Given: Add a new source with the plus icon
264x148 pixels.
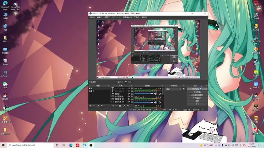Looking at the screenshot, I should (x=113, y=106).
